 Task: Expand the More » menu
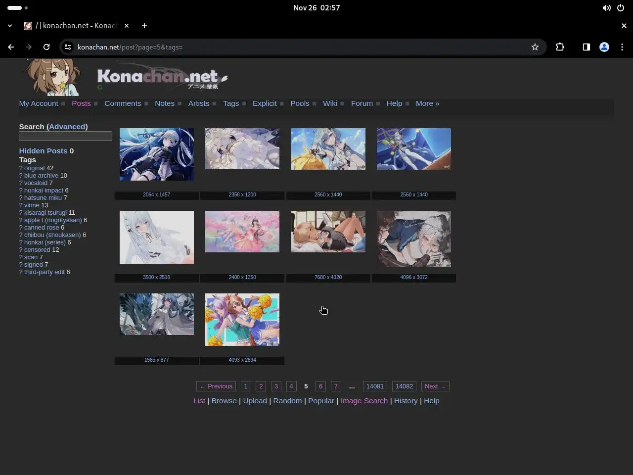[427, 103]
